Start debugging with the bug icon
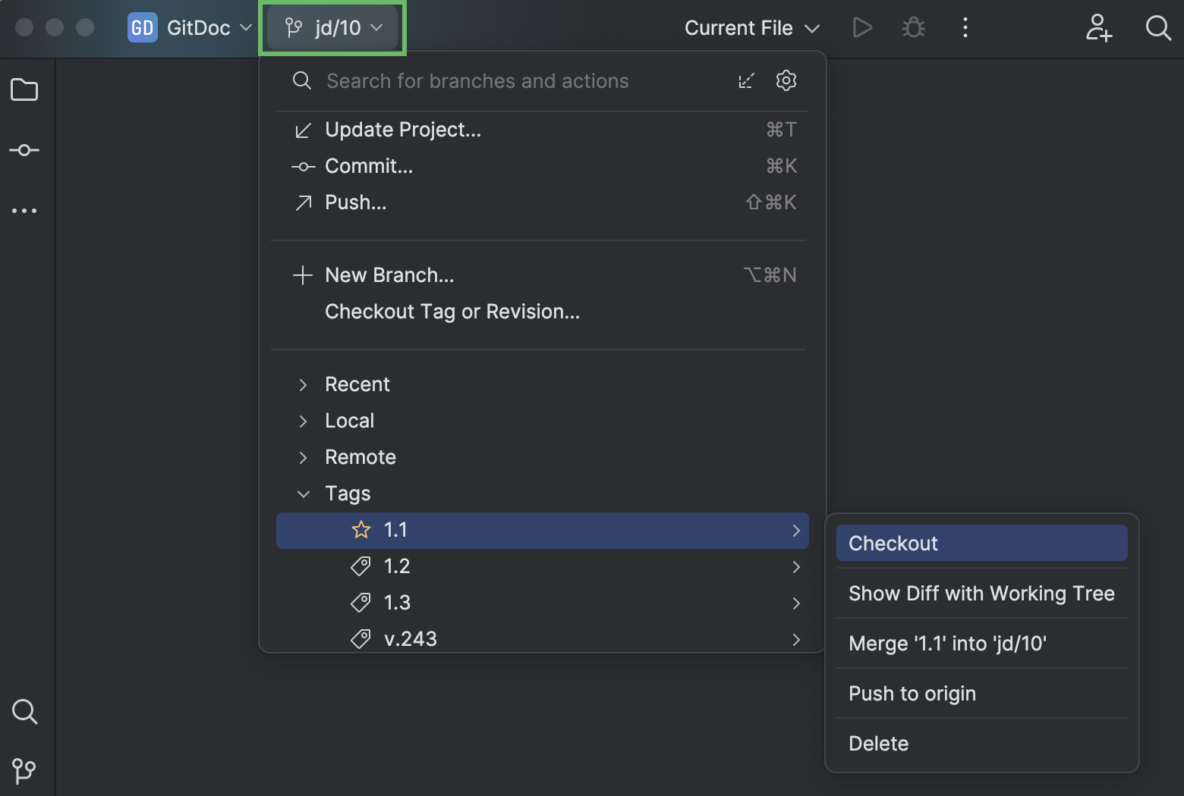 [913, 27]
